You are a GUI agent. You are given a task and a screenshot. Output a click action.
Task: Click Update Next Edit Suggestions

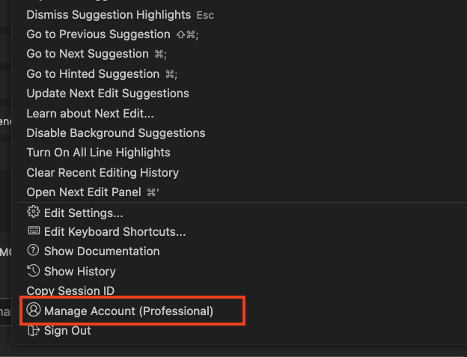[x=108, y=94]
